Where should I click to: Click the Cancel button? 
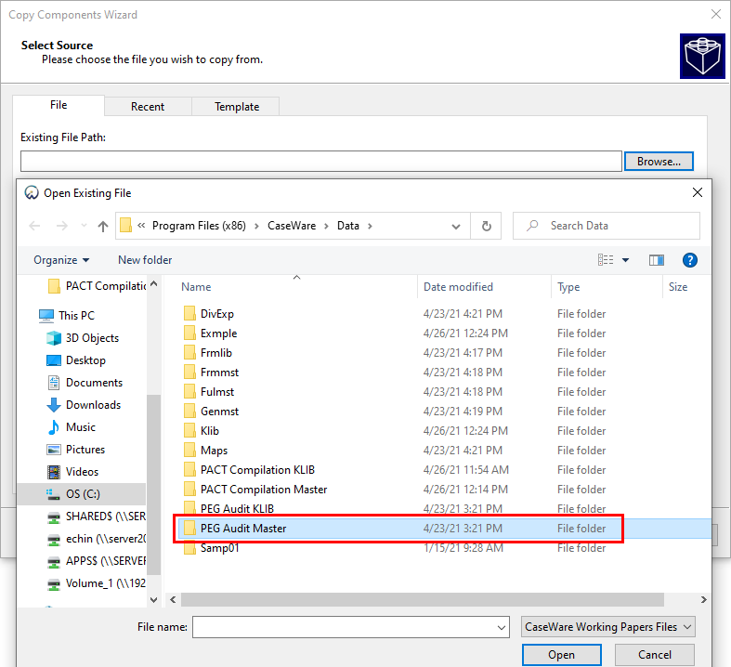pyautogui.click(x=655, y=655)
